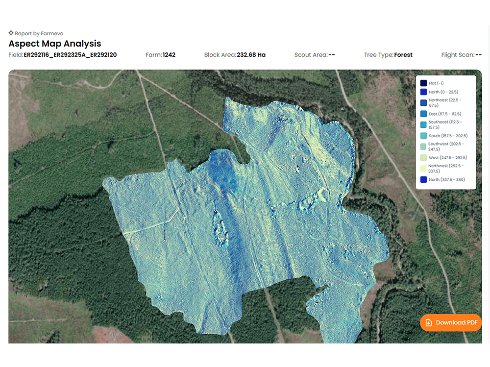Select the Northeast legend color square
Screen dimensions: 490x367
click(x=423, y=102)
